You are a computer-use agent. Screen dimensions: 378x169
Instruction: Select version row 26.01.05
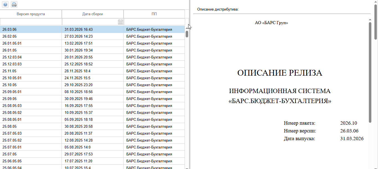(x=92, y=50)
